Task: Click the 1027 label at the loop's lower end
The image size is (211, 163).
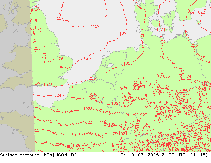Action: pos(97,27)
